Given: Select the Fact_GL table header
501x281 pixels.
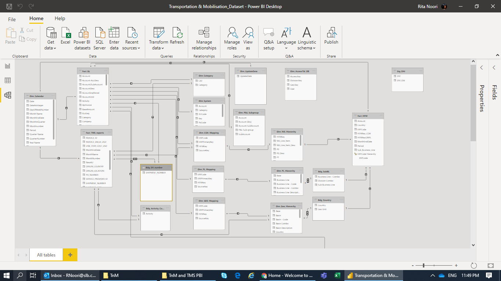Looking at the screenshot, I should pyautogui.click(x=93, y=71).
